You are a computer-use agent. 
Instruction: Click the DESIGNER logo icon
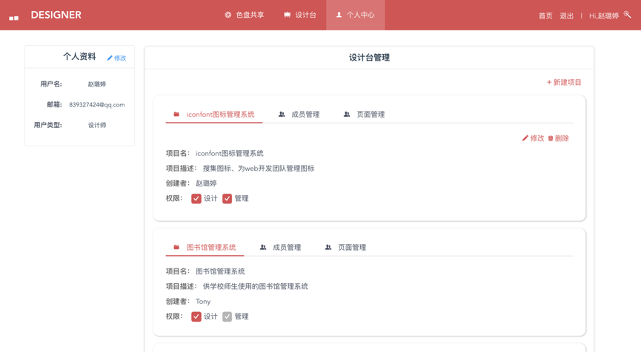click(x=14, y=18)
